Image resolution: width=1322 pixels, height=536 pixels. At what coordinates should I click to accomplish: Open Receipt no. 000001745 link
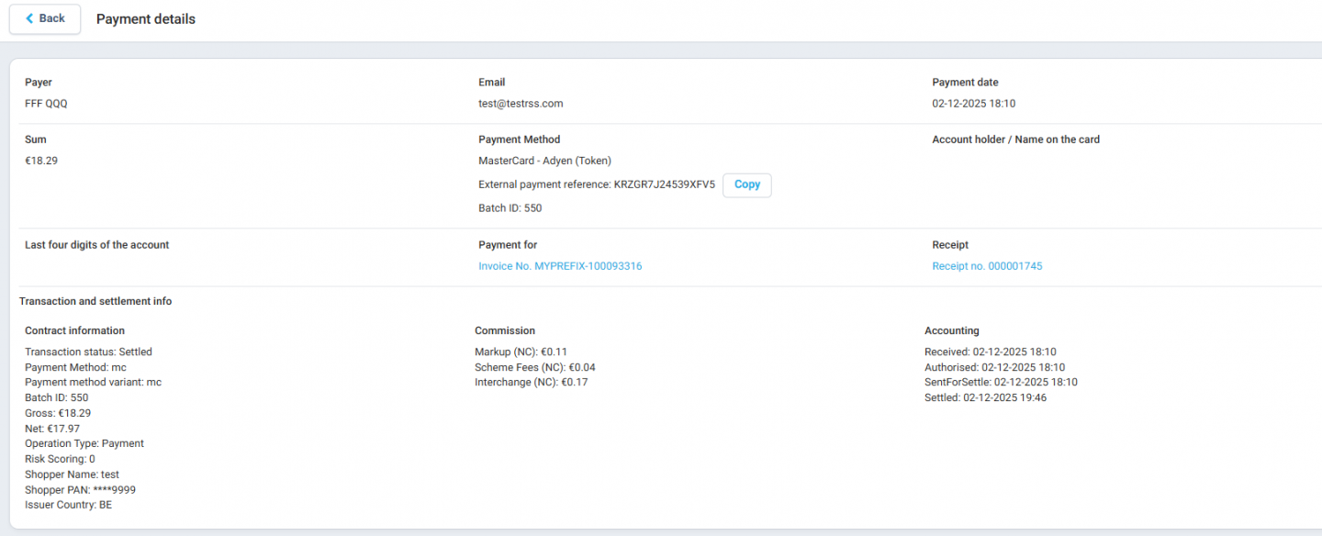click(x=987, y=266)
